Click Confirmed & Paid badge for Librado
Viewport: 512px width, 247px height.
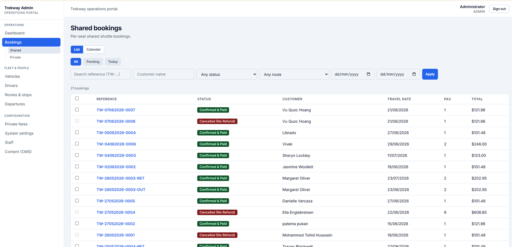(x=213, y=133)
